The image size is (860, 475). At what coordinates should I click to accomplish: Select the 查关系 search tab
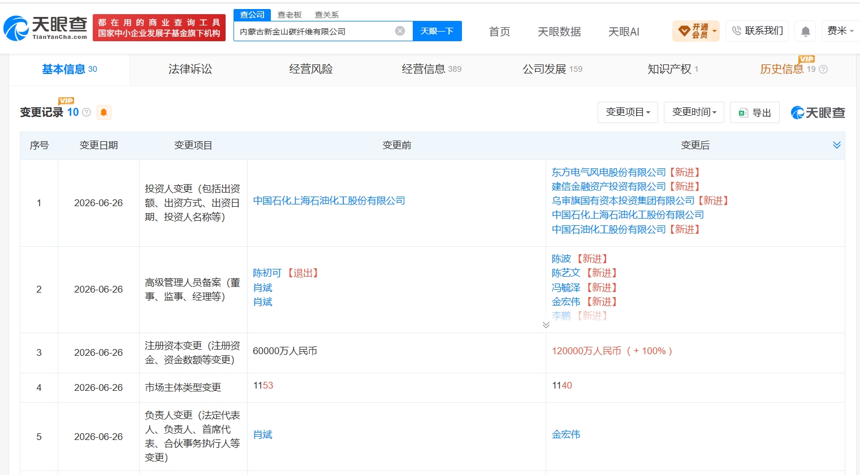pos(327,15)
